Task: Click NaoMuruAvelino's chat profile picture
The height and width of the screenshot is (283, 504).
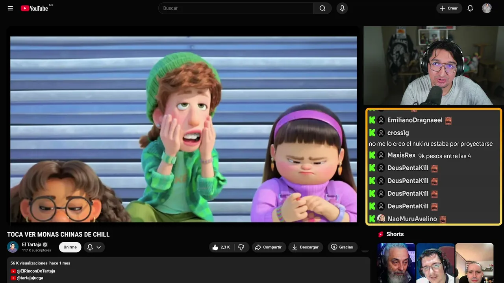Action: 381,219
